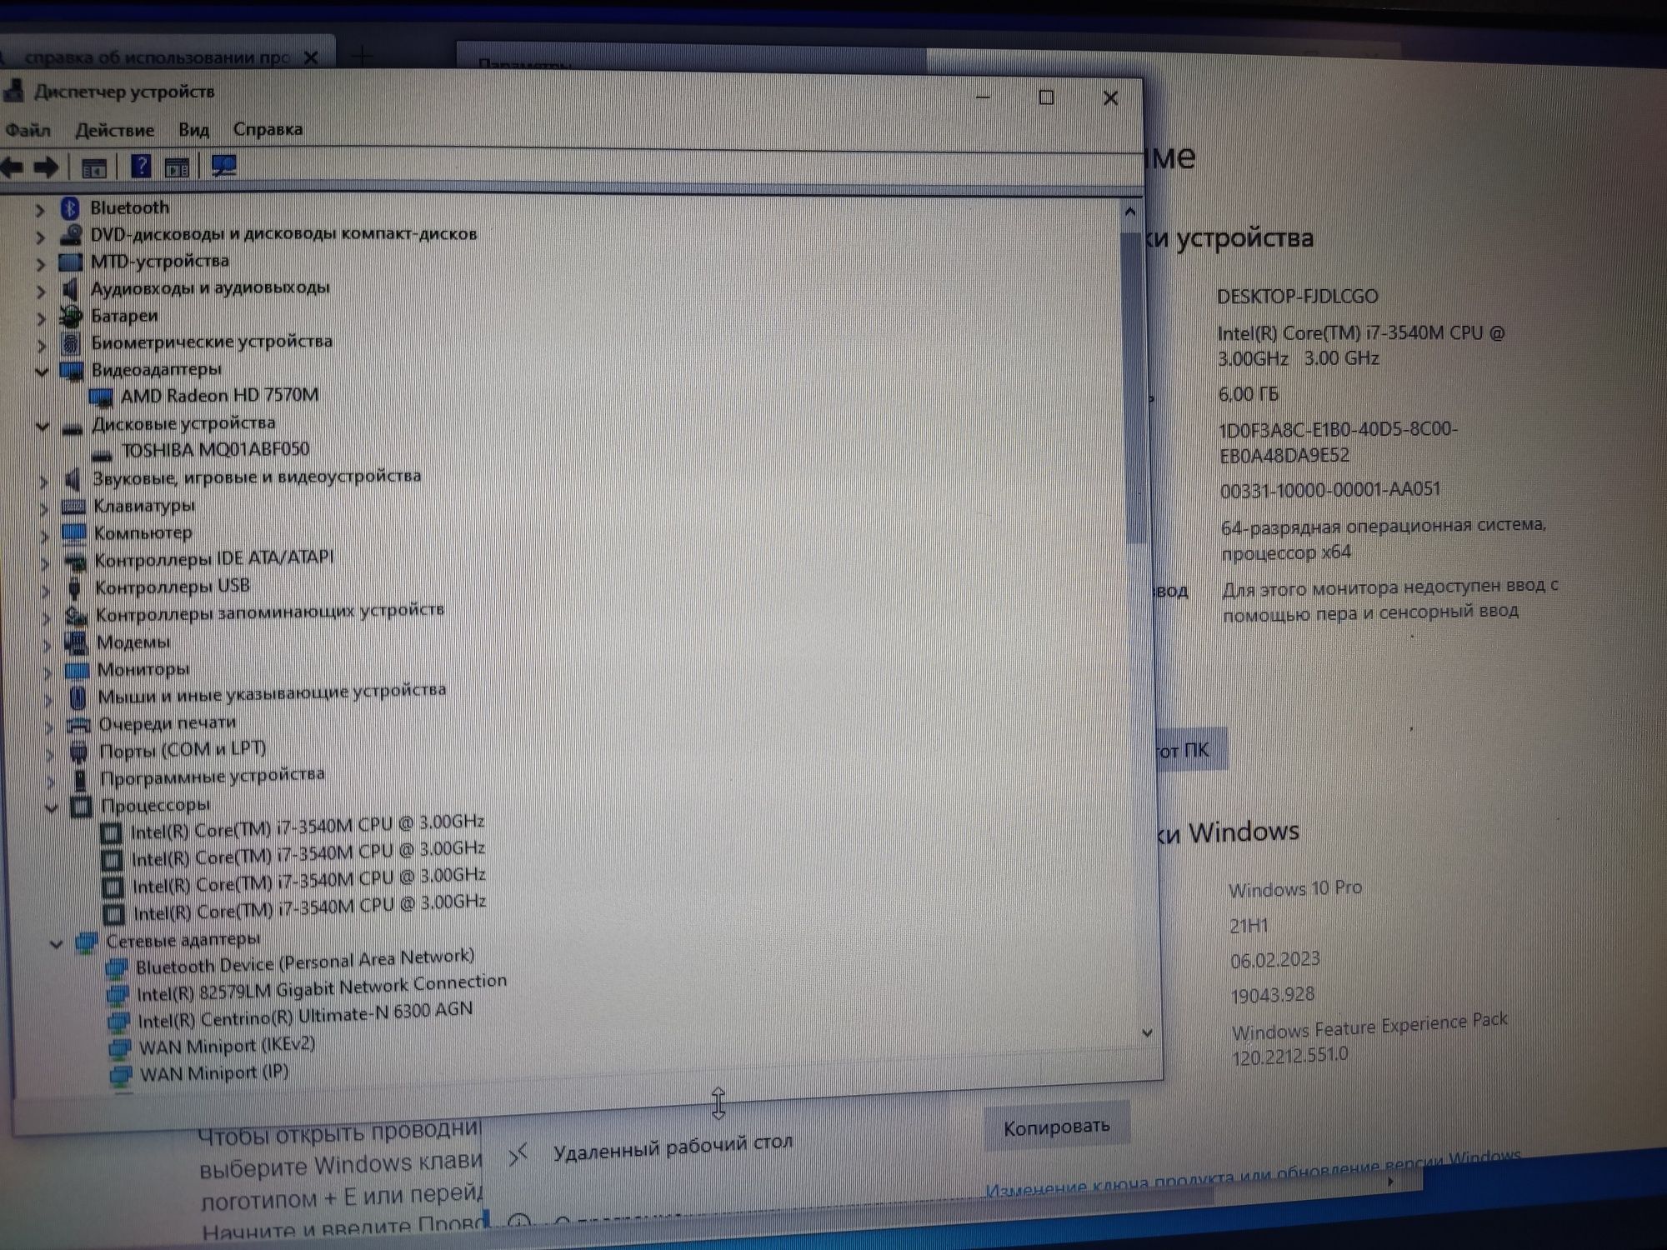Image resolution: width=1667 pixels, height=1250 pixels.
Task: Open the Действие menu
Action: 114,130
